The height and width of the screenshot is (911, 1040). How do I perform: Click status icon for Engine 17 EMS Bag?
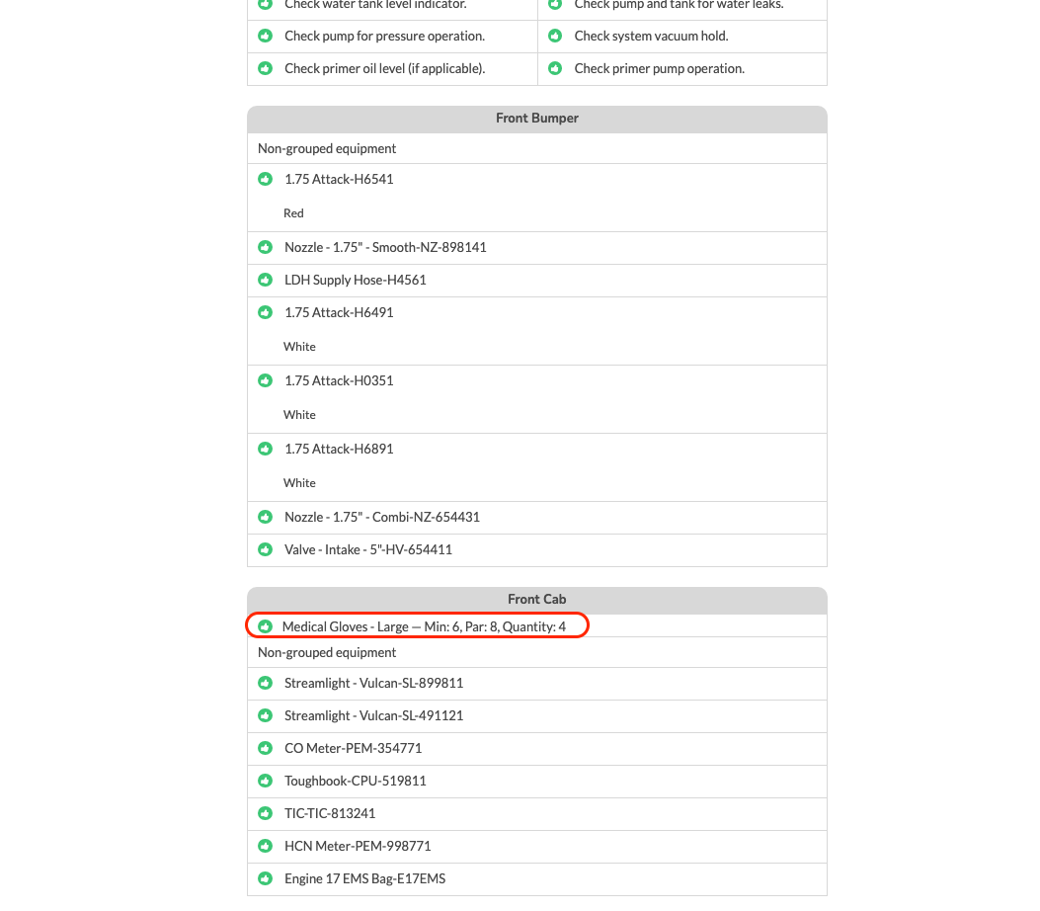click(x=266, y=878)
